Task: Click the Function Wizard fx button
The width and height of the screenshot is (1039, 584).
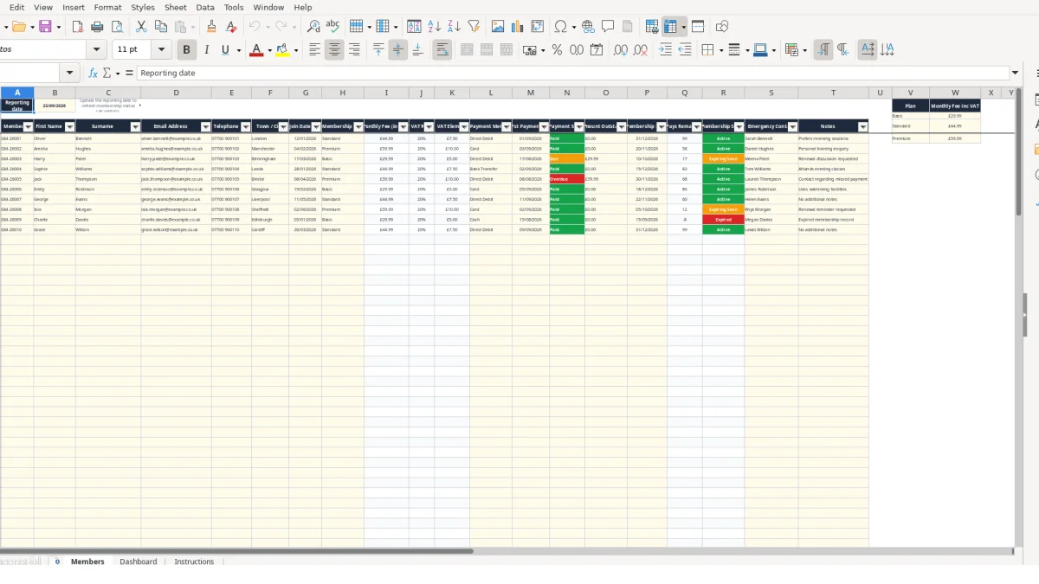Action: pyautogui.click(x=93, y=74)
